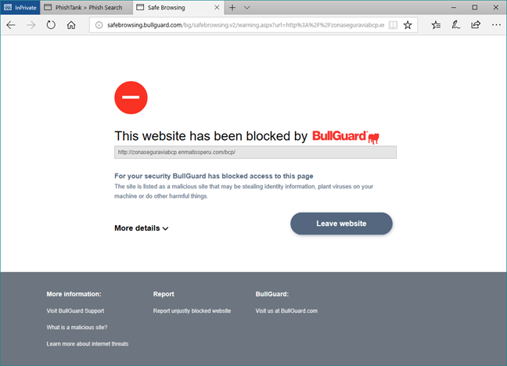The image size is (507, 366).
Task: Click the Share icon in toolbar
Action: pyautogui.click(x=476, y=25)
